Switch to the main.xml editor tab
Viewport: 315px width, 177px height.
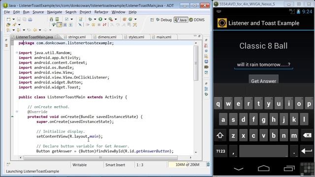point(164,37)
